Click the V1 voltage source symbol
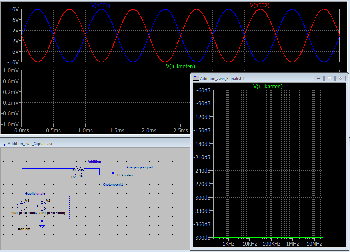Screen dimensions: 350x252 tap(22, 206)
